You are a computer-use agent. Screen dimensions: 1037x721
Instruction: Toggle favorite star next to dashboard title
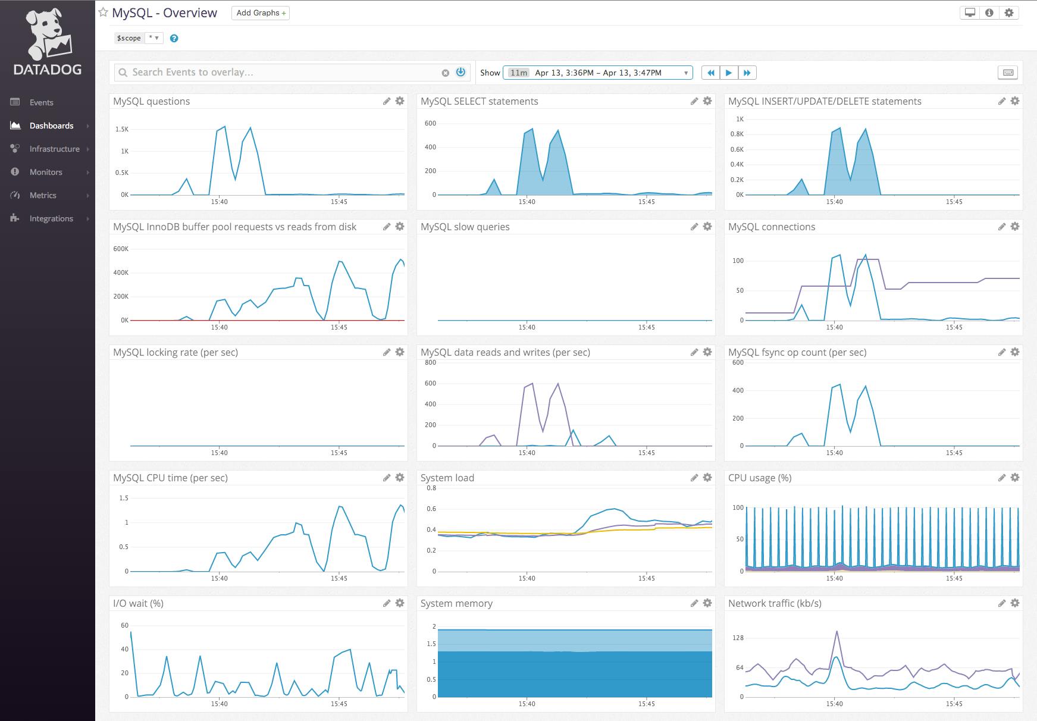102,11
